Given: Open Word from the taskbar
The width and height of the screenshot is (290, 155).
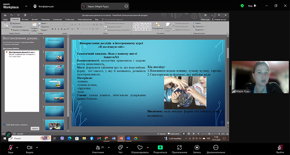Looking at the screenshot, I should coord(113,138).
